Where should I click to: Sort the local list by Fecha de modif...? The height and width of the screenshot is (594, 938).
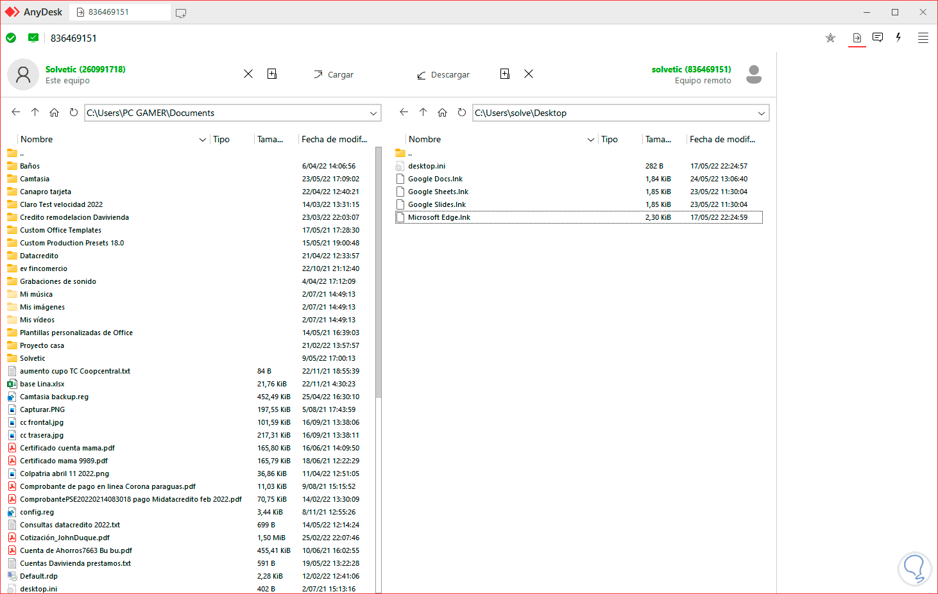coord(334,139)
